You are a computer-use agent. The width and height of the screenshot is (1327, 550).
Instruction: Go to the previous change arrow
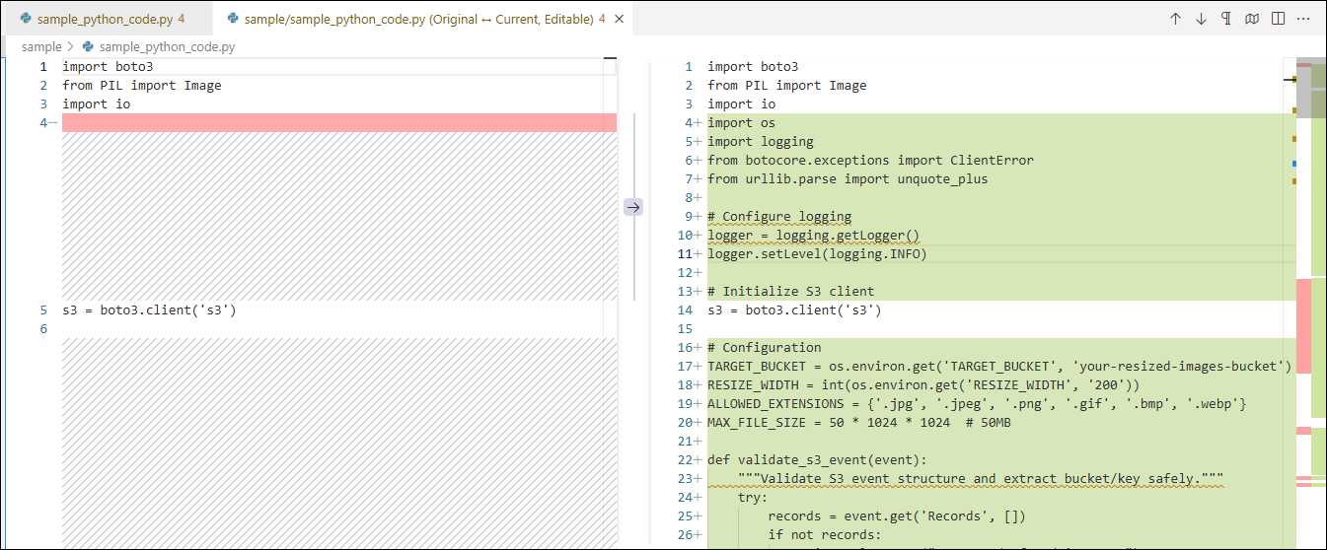pos(1175,19)
